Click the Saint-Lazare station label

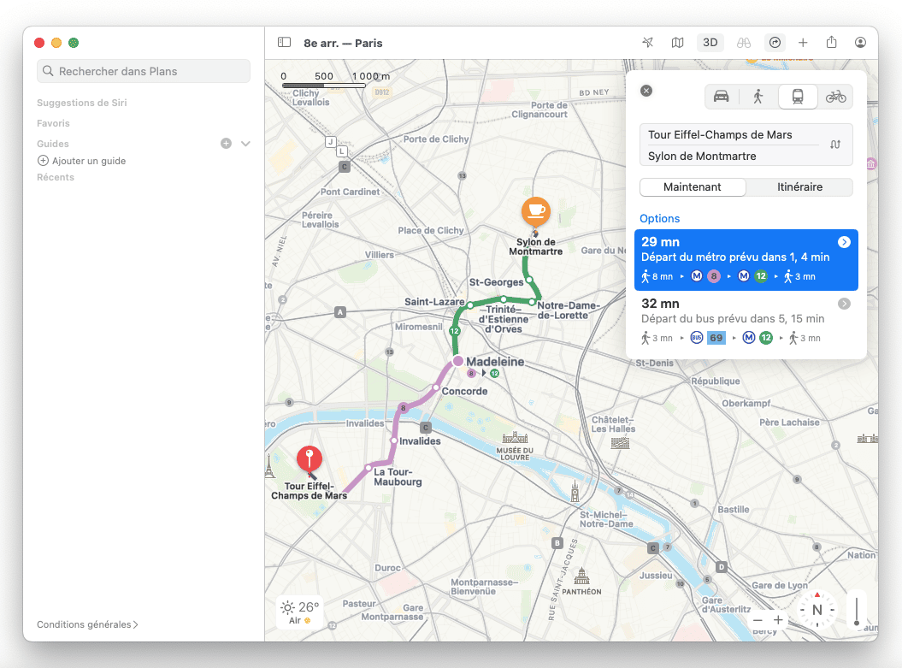[434, 301]
